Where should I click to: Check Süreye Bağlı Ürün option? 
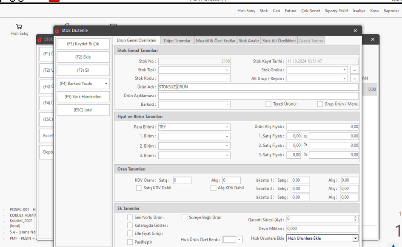[x=184, y=217]
